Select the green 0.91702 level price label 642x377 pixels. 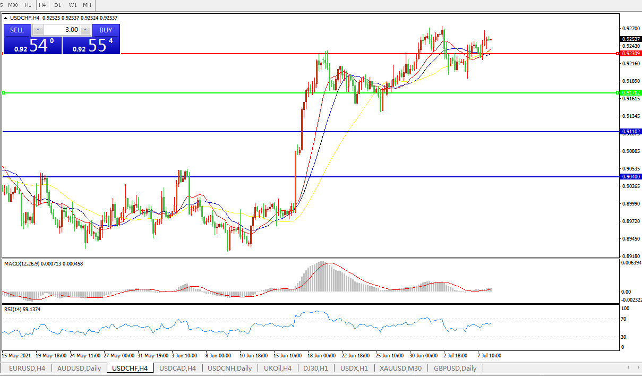[x=631, y=93]
